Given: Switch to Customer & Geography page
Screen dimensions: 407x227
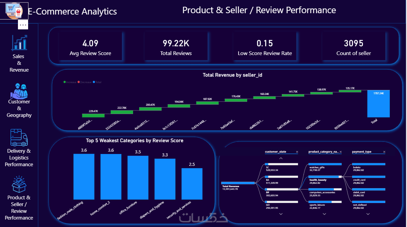Looking at the screenshot, I should click(x=19, y=108).
